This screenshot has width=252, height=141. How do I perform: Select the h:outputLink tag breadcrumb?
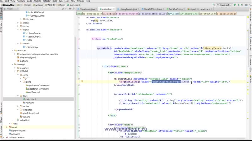pyautogui.click(x=208, y=14)
